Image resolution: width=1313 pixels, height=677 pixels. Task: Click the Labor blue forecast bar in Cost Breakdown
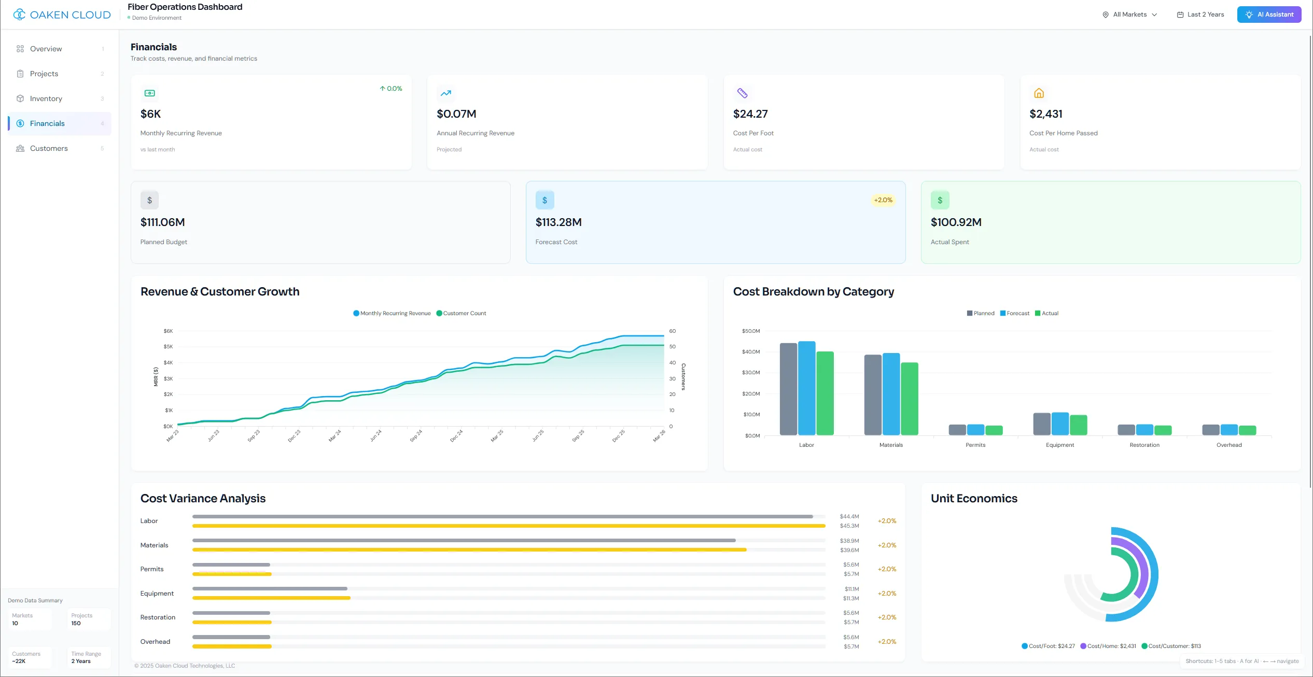(x=807, y=388)
